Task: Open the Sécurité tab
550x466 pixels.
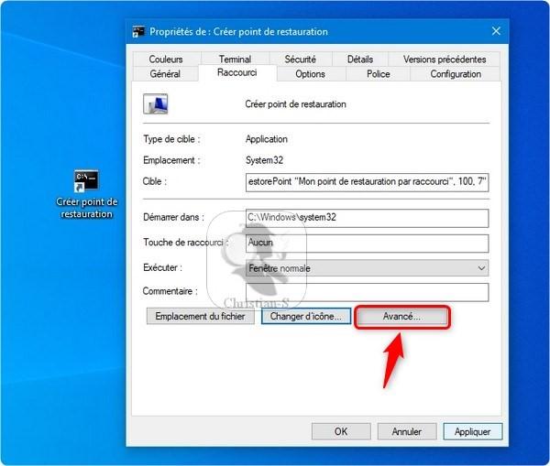Action: 300,60
